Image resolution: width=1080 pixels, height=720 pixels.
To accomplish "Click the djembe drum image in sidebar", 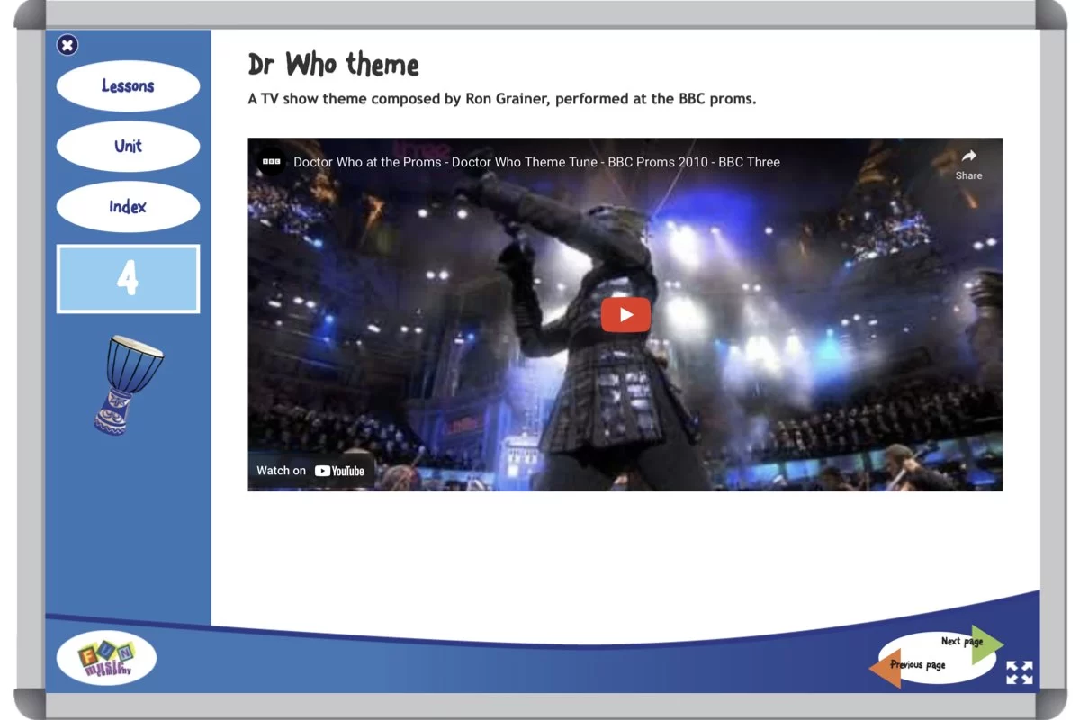I will click(128, 383).
